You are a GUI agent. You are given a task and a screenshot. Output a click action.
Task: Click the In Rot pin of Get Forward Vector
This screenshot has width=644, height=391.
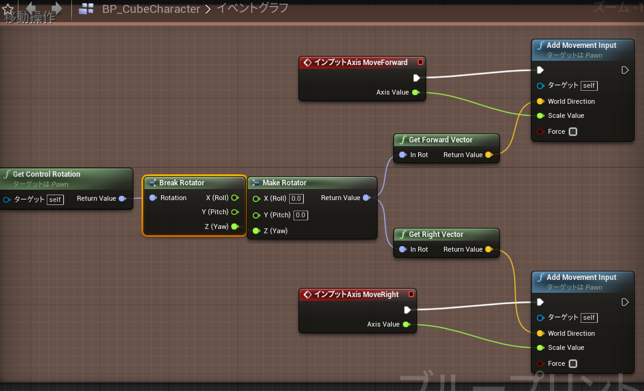(x=403, y=155)
